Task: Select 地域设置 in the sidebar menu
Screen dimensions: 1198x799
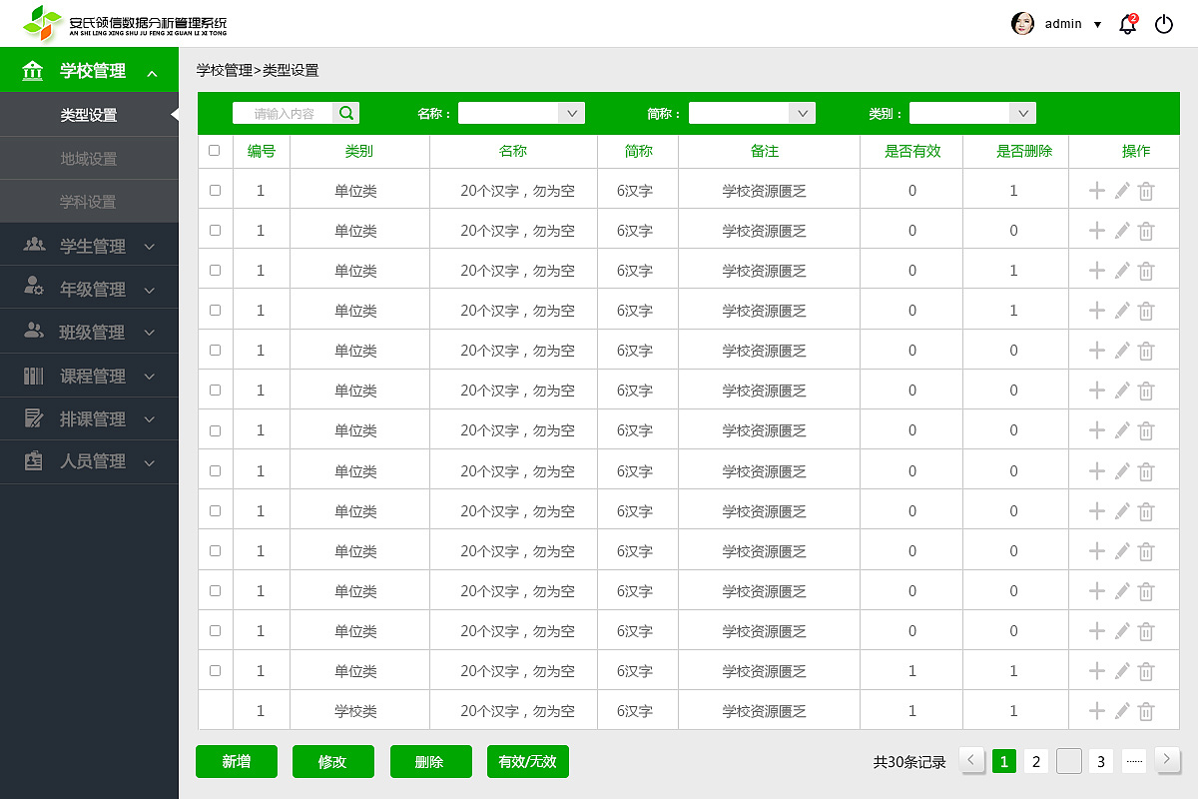Action: 90,157
